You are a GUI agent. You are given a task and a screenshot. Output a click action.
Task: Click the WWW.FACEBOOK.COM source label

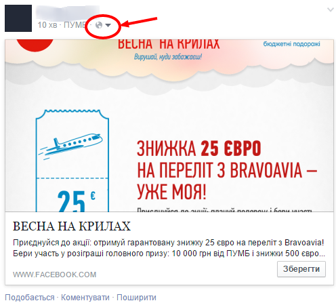55,275
